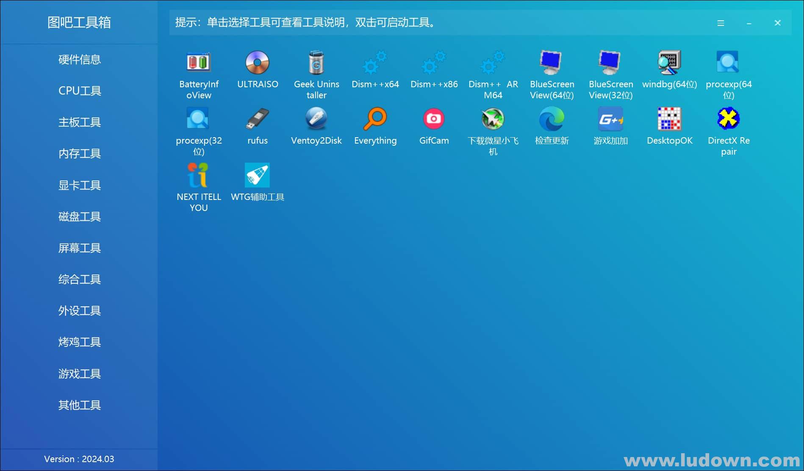
Task: Select the Everything search icon
Action: pyautogui.click(x=375, y=119)
